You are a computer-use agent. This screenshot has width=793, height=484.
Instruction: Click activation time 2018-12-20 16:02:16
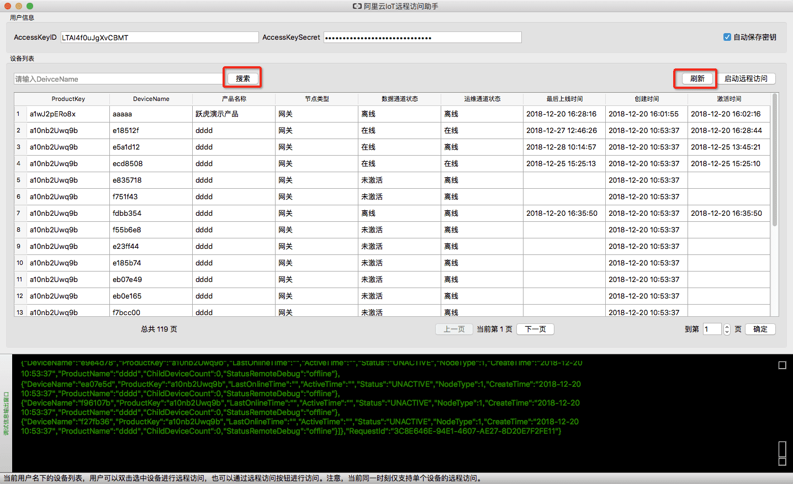coord(729,114)
